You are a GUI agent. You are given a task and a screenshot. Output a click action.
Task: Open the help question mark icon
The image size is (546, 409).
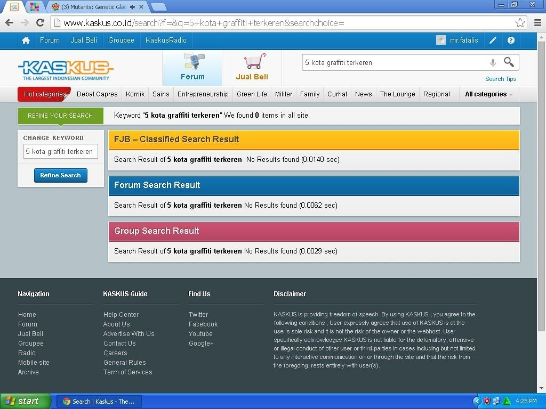(x=511, y=40)
